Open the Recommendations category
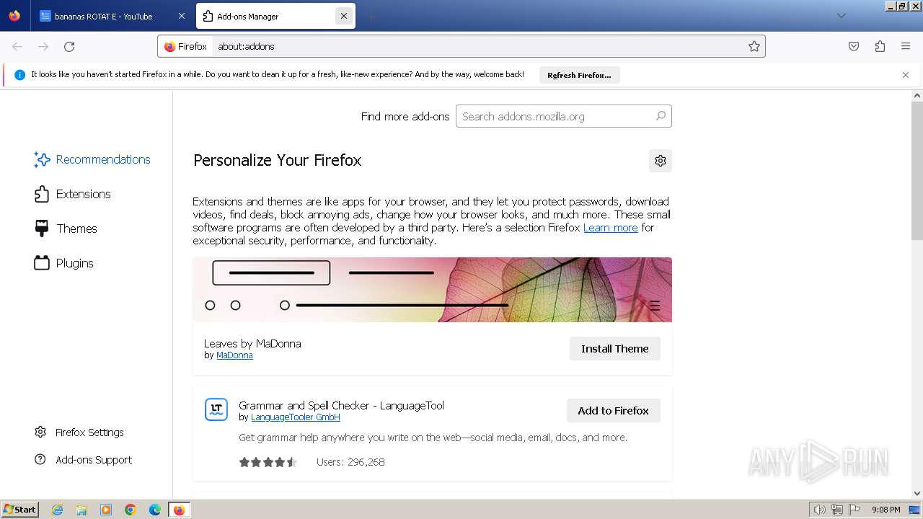Viewport: 923px width, 519px height. click(x=92, y=159)
